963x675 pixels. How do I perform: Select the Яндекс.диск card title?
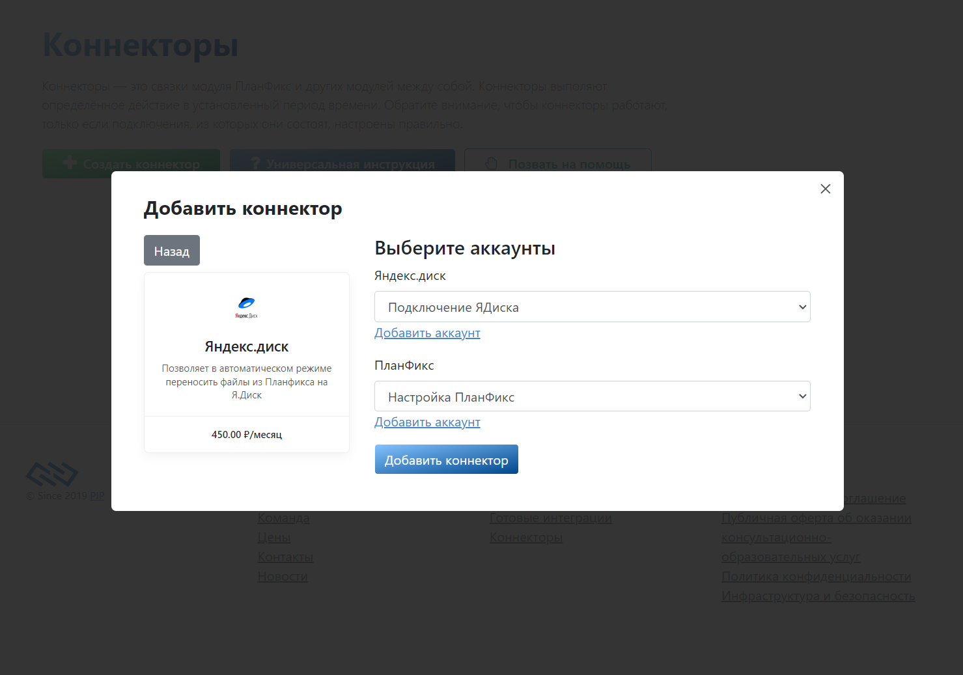246,346
